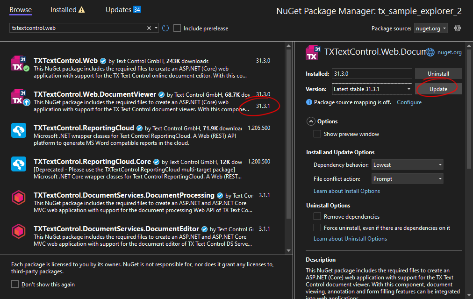473x299 pixels.
Task: Click the globe icon beside nuget.org link
Action: (430, 52)
